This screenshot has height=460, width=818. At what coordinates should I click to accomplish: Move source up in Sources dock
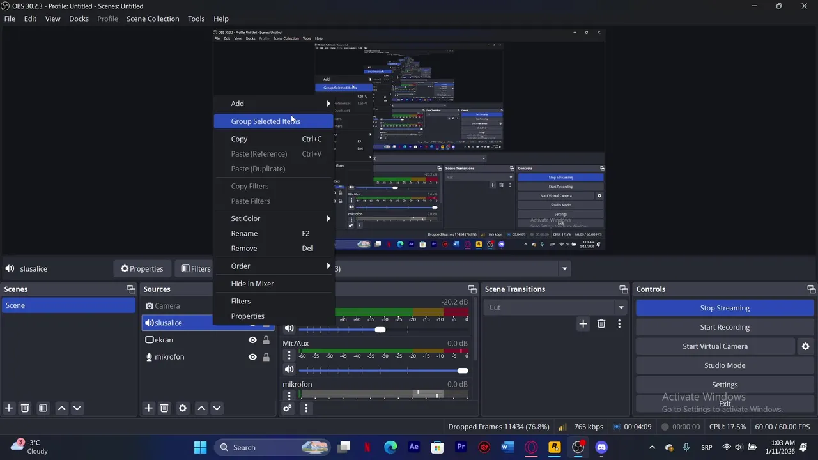coord(201,408)
